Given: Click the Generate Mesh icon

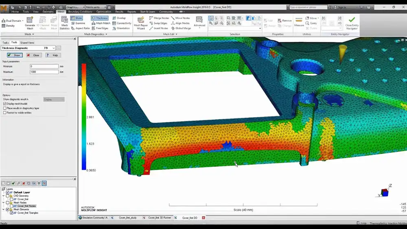Looking at the screenshot, I should coord(30,23).
